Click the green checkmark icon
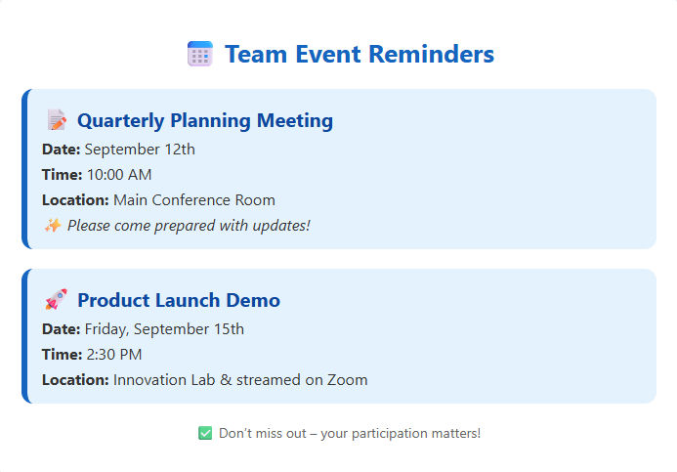Viewport: 677px width, 472px height. pyautogui.click(x=205, y=433)
